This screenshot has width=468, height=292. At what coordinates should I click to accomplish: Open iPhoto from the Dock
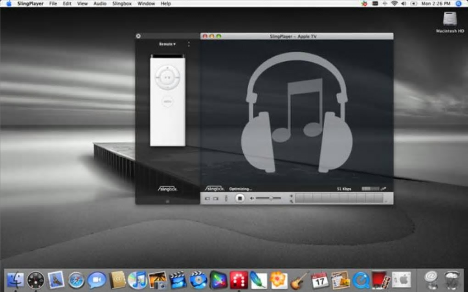tap(157, 280)
